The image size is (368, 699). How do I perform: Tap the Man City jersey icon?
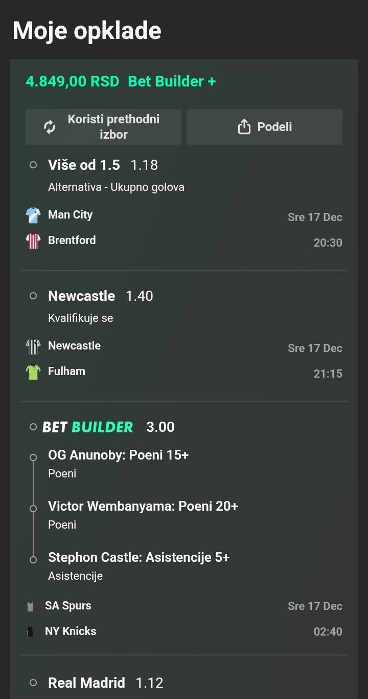(x=33, y=215)
